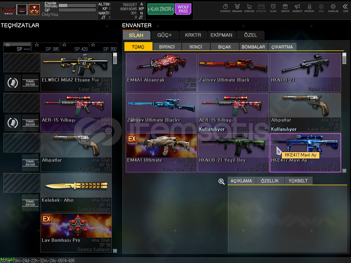Click equipped Lav Bombası Pro grenade
Viewport: 351px width, 263px height.
[76, 233]
